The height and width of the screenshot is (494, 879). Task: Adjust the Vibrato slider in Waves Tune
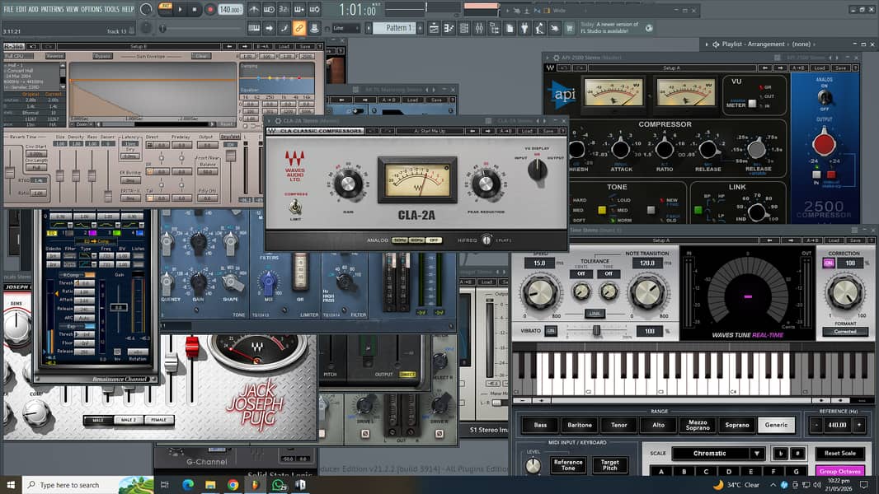tap(596, 331)
